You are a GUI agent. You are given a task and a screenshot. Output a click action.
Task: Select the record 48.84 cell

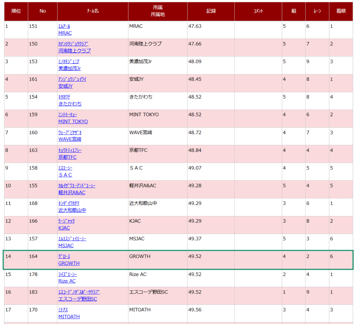[211, 154]
